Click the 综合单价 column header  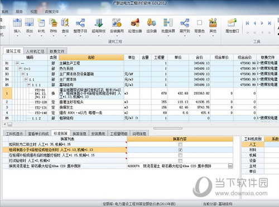[222, 58]
